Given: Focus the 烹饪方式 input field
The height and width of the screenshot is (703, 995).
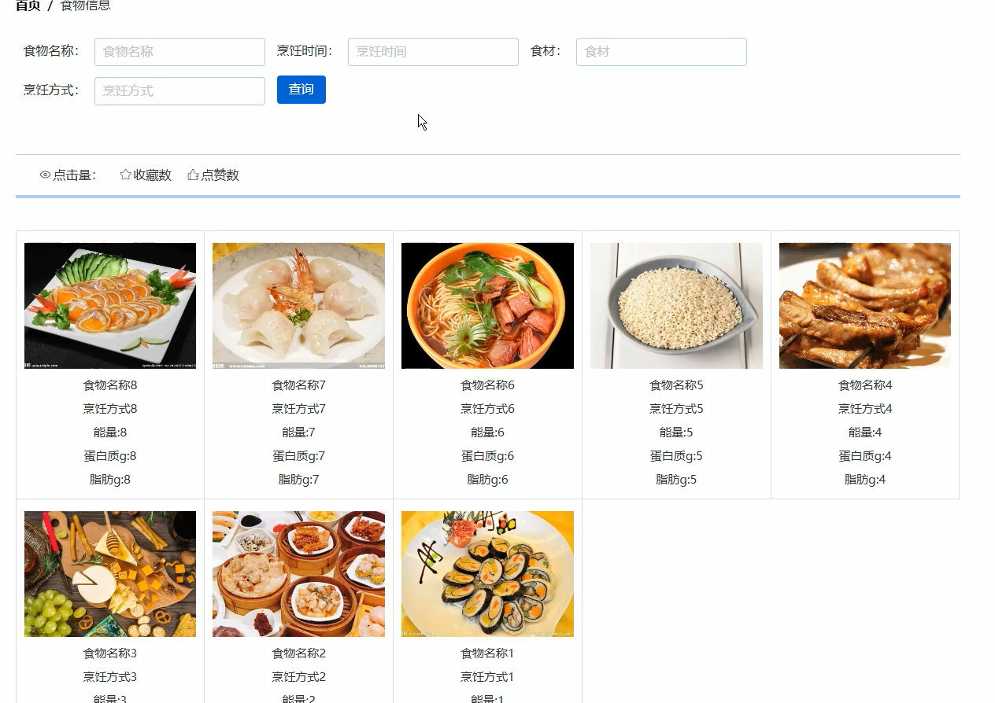Looking at the screenshot, I should [x=179, y=91].
